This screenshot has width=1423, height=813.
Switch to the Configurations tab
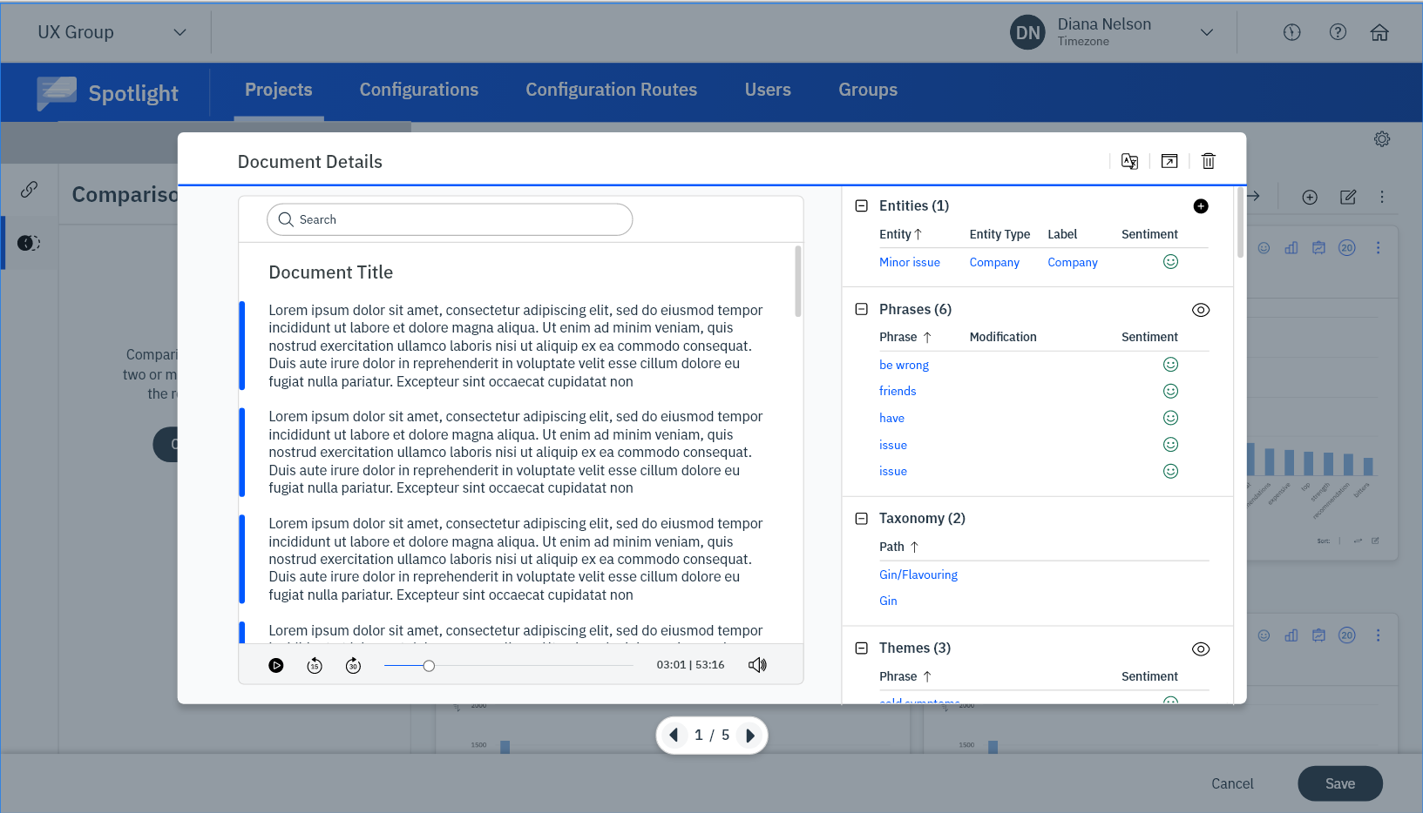click(419, 90)
